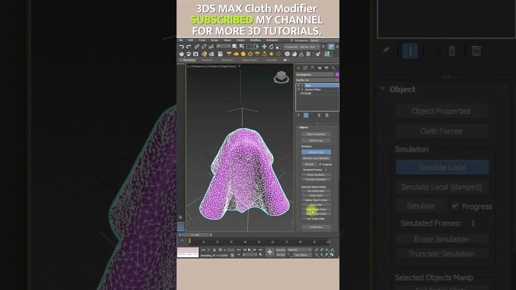Screen dimensions: 516x290
Task: Open the Create panel plus tab
Action: 298,68
